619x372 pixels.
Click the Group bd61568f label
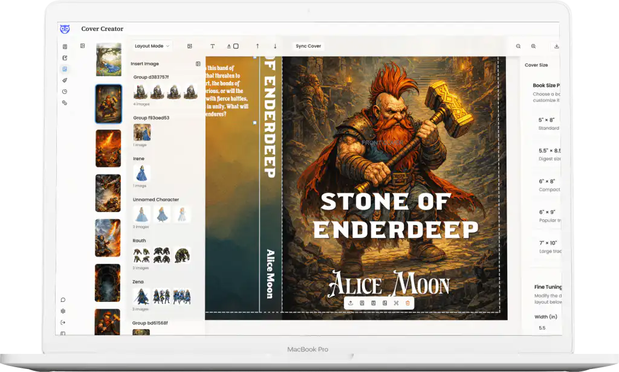[150, 322]
